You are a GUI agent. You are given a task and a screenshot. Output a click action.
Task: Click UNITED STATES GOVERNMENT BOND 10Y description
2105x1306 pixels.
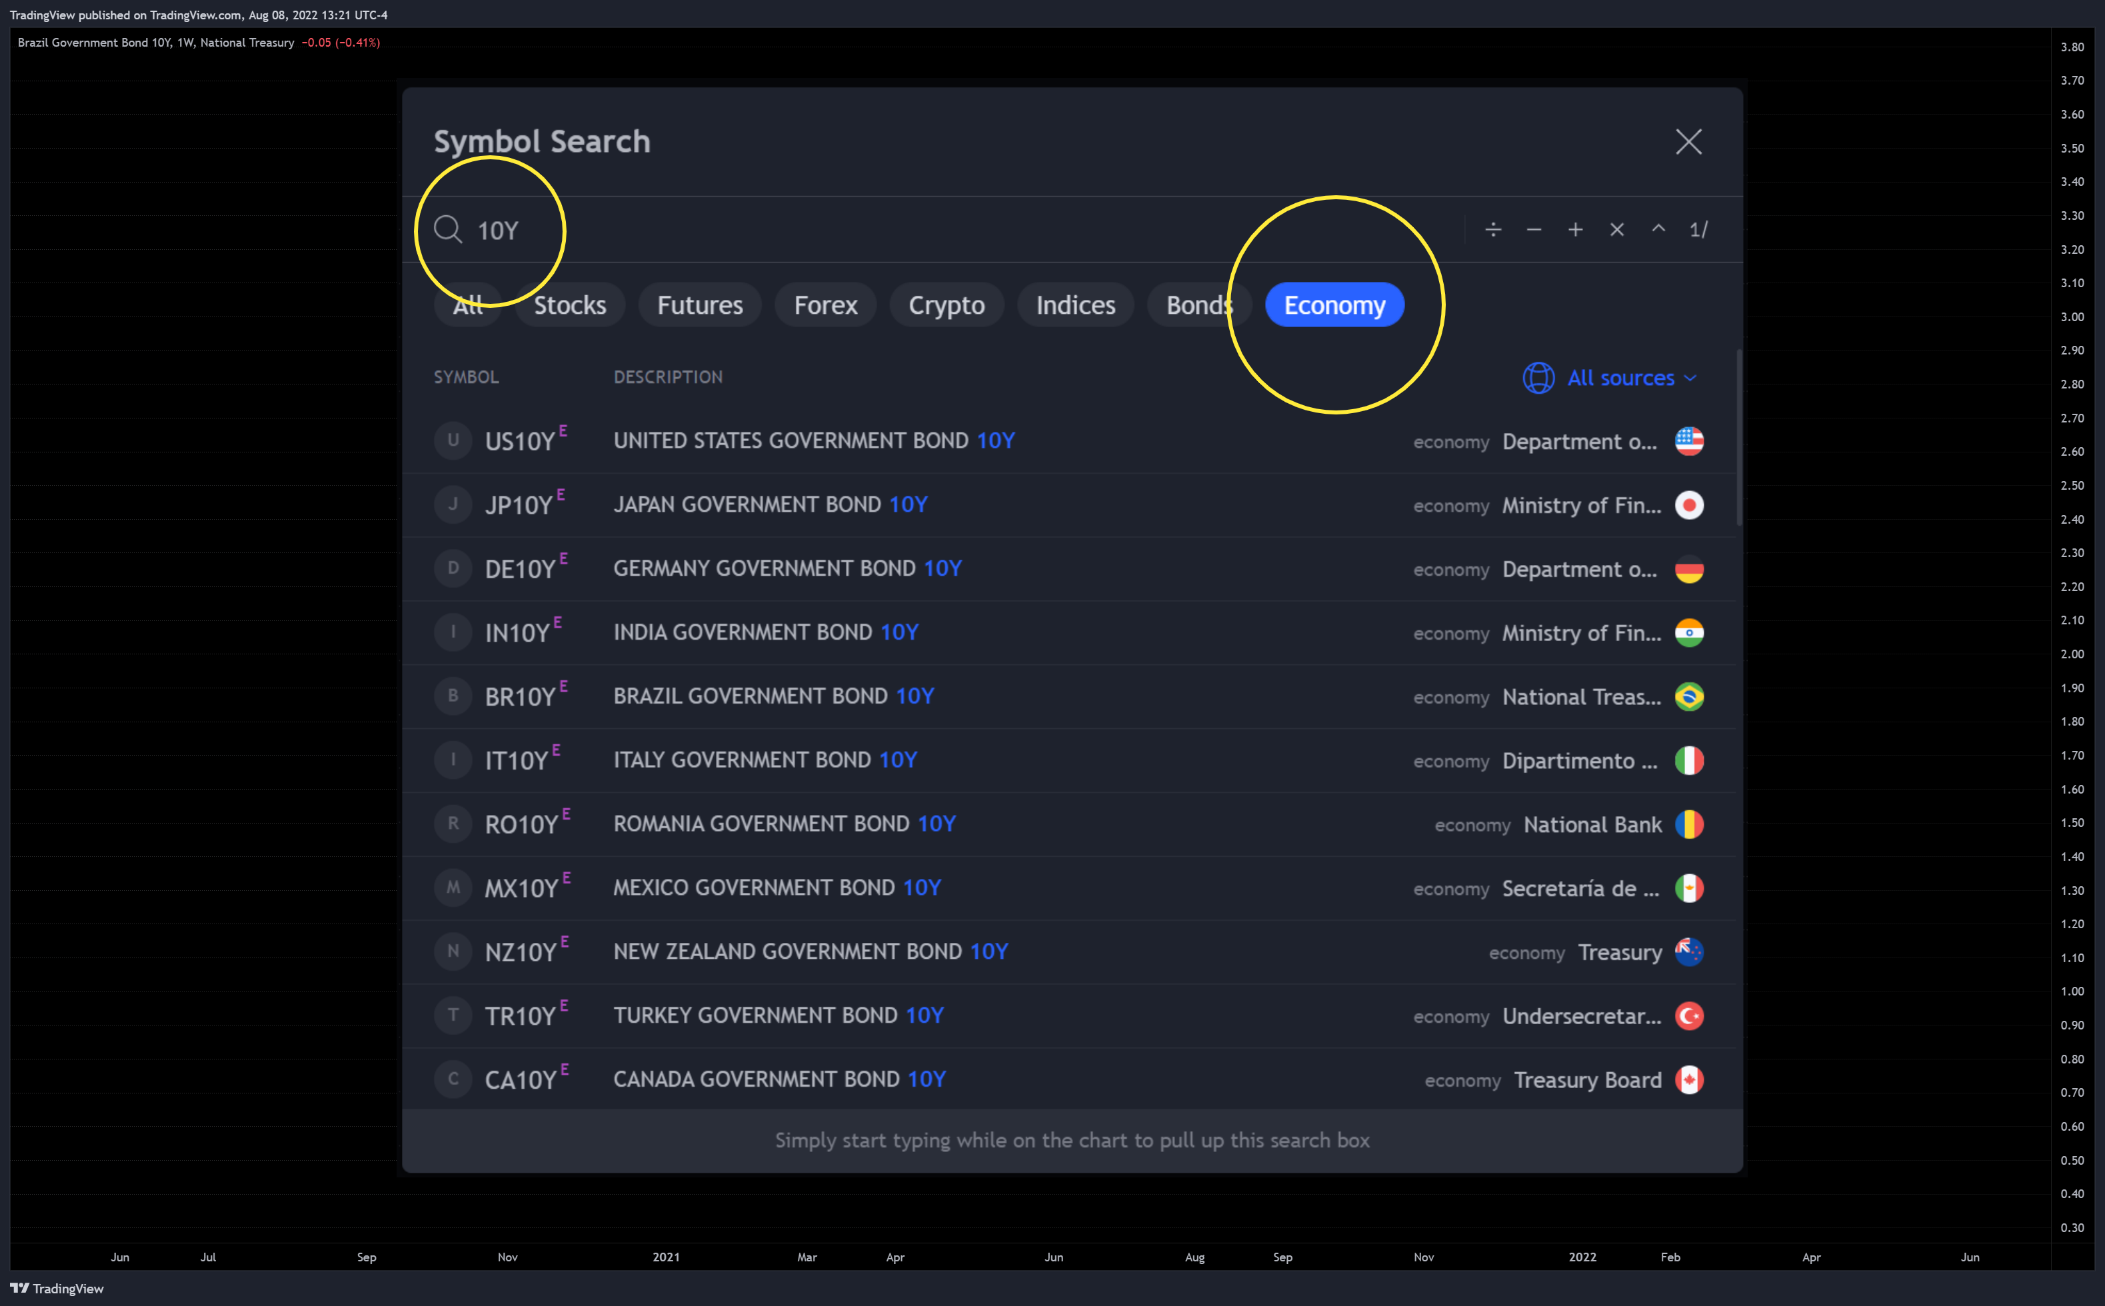point(814,441)
